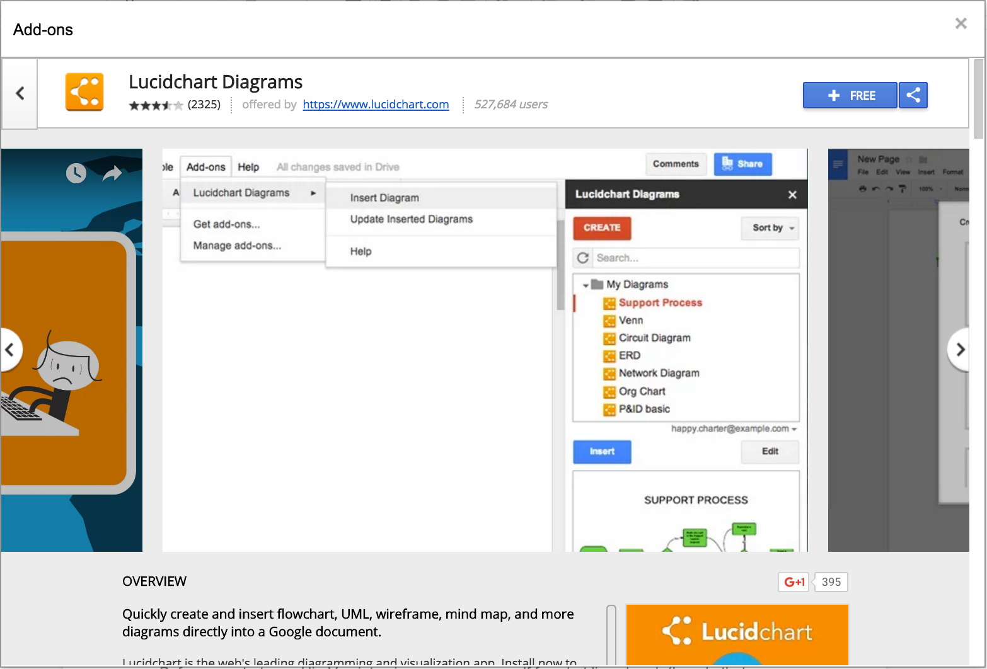Select the Org Chart item
This screenshot has width=987, height=669.
[642, 391]
